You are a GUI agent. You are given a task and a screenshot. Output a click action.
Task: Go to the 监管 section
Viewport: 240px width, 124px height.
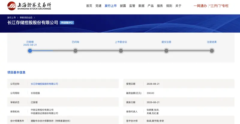[132, 6]
